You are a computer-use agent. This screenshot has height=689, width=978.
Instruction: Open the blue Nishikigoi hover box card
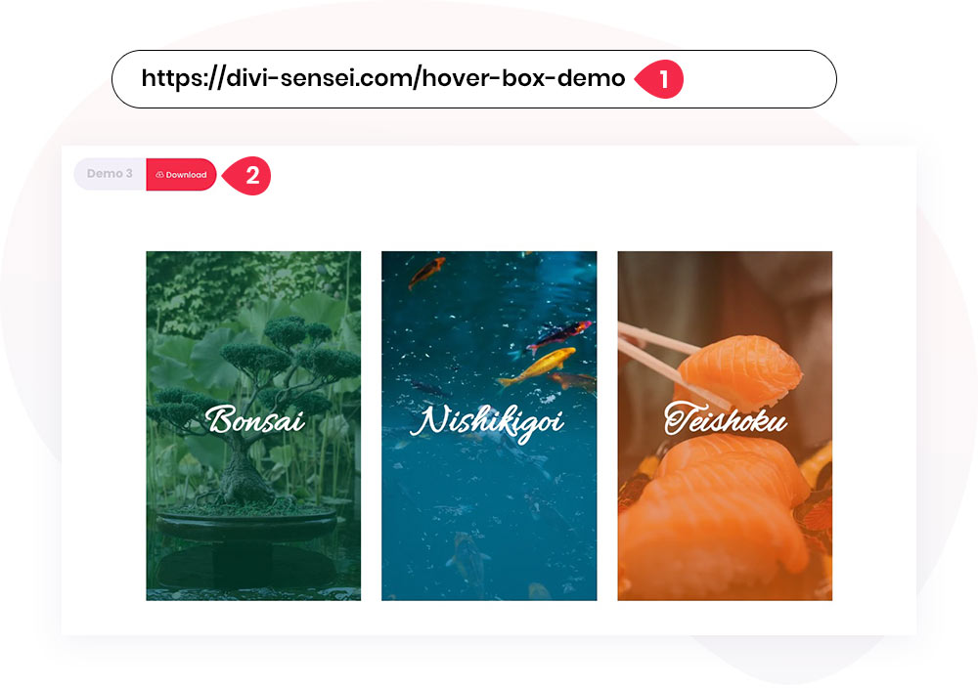[489, 426]
